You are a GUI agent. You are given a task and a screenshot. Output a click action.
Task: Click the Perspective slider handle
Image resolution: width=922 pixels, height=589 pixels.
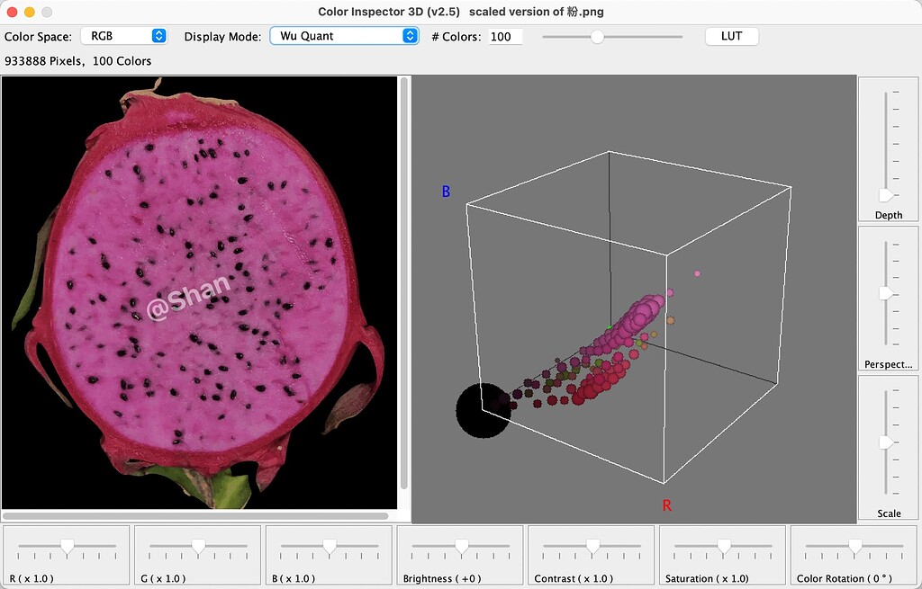click(x=887, y=292)
